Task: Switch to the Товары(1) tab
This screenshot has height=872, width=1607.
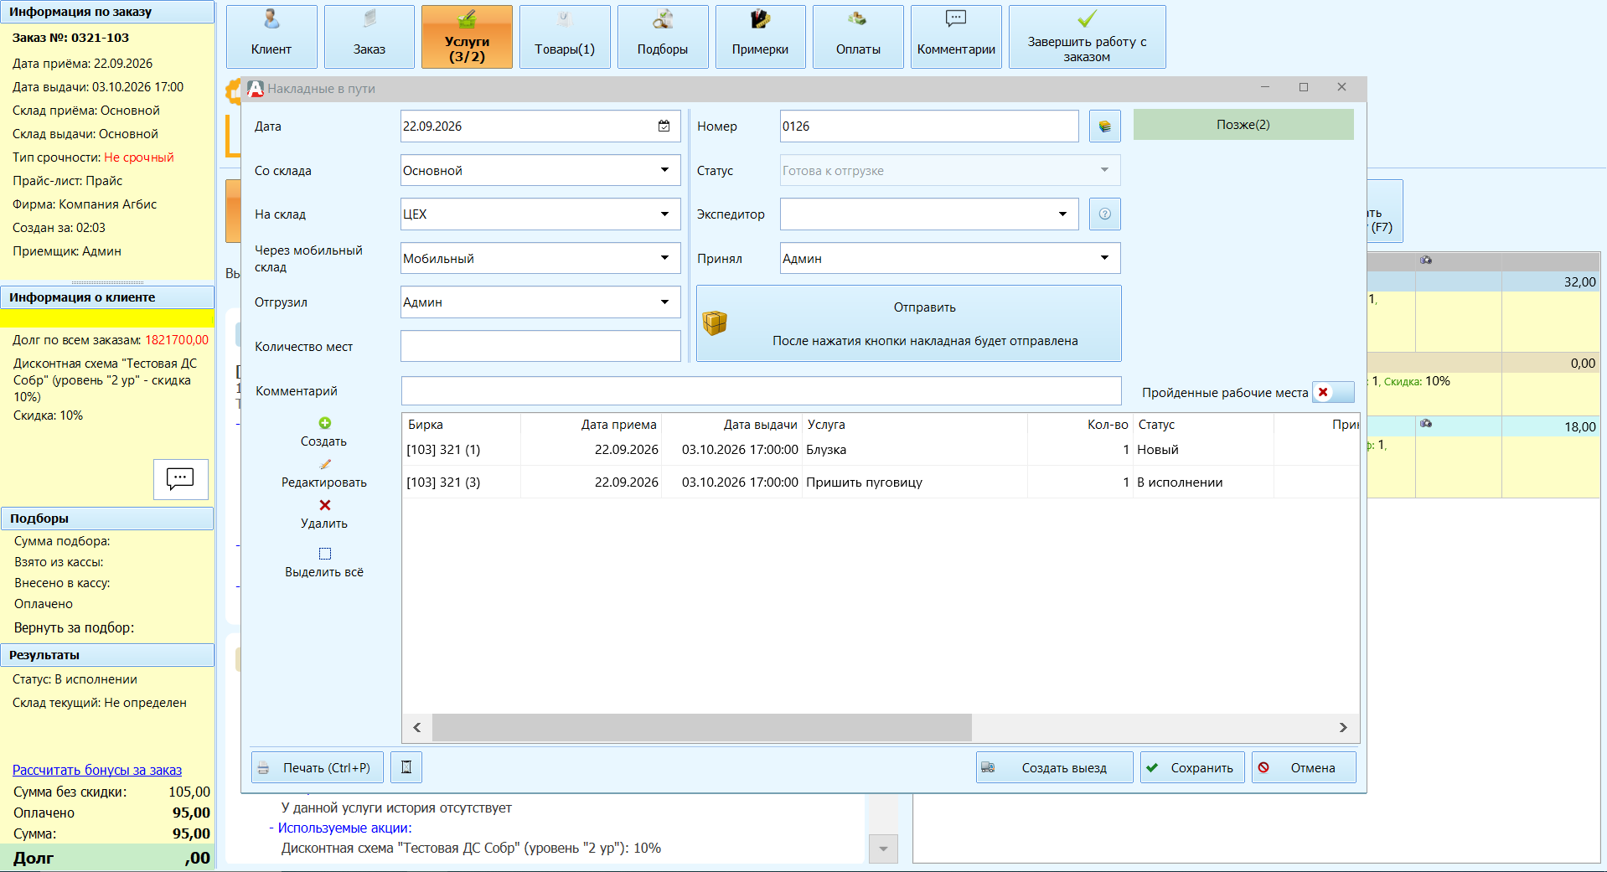Action: coord(565,37)
